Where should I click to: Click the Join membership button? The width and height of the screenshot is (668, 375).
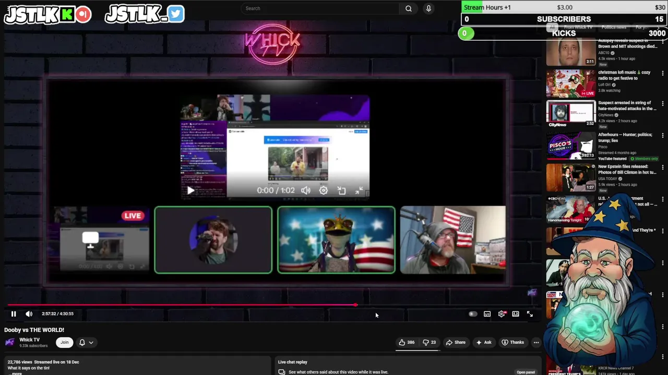(64, 342)
